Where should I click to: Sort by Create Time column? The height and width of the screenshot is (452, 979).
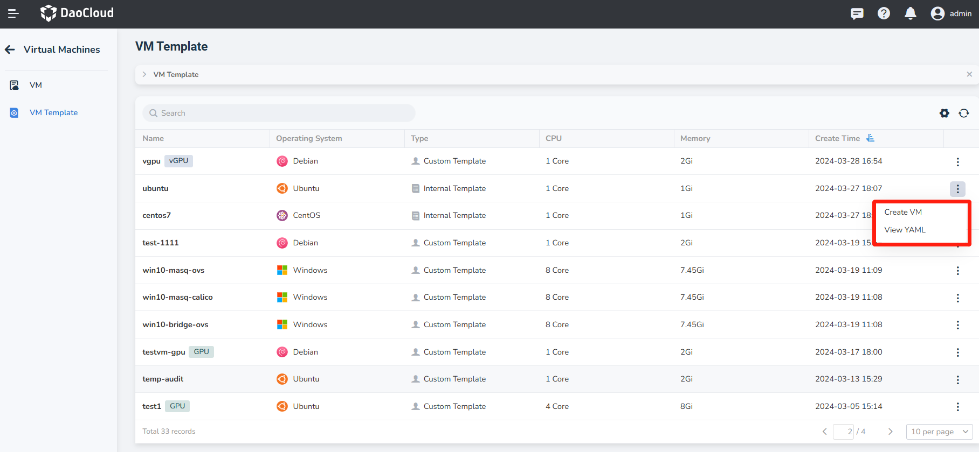tap(870, 138)
